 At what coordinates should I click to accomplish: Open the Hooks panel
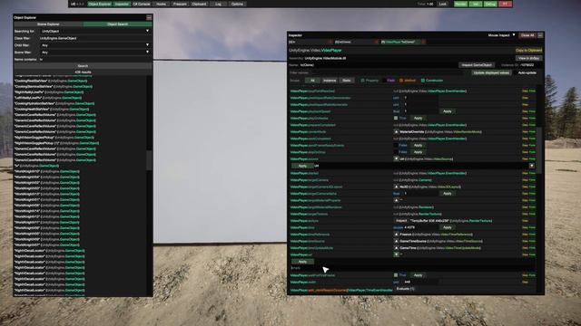pos(162,4)
